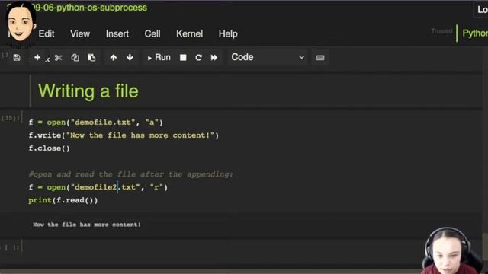The width and height of the screenshot is (488, 274).
Task: Run the current cell
Action: pos(159,58)
